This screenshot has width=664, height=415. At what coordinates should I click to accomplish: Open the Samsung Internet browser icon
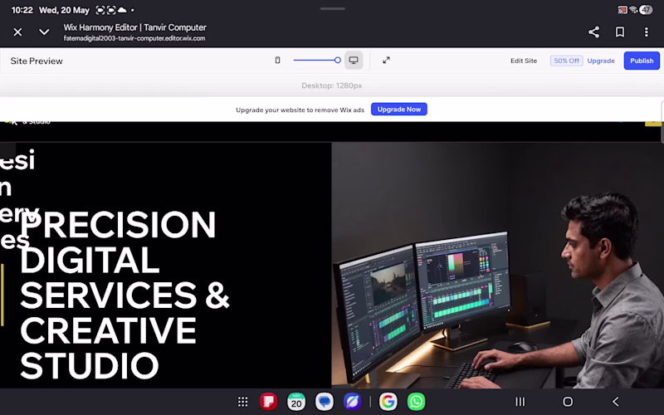coord(352,402)
